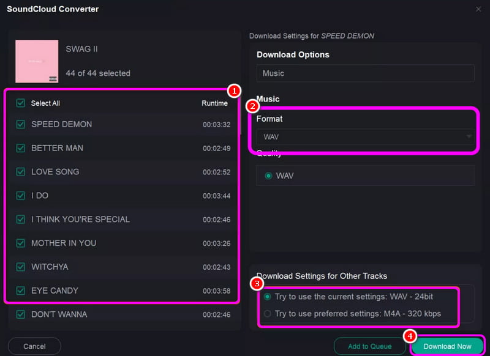
Task: Close the SoundCloud Converter dialog
Action: (478, 9)
